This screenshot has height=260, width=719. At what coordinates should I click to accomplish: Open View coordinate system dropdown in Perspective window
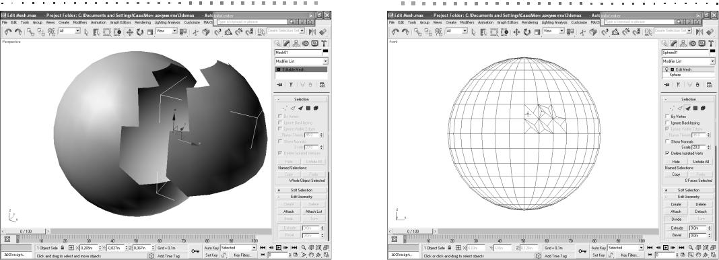click(x=175, y=31)
